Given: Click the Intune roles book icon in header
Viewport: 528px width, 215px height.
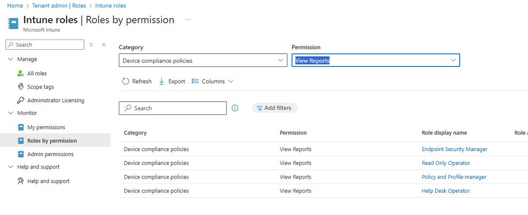Looking at the screenshot, I should [14, 24].
